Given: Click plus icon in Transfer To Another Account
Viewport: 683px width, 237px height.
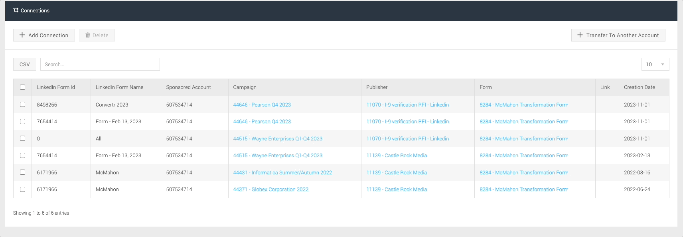Looking at the screenshot, I should [580, 35].
